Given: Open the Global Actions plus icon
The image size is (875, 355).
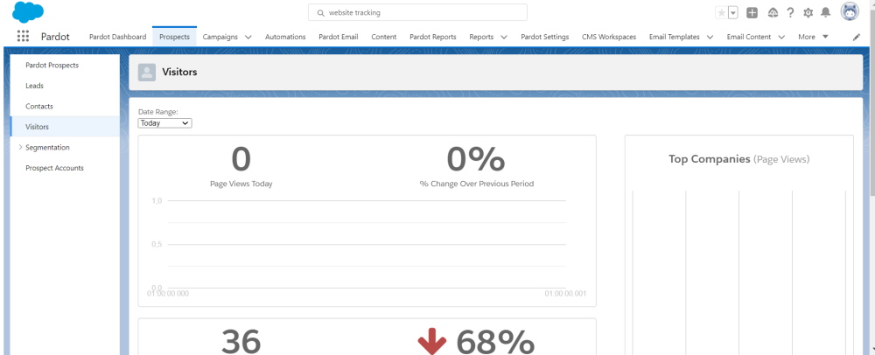Looking at the screenshot, I should pyautogui.click(x=752, y=13).
